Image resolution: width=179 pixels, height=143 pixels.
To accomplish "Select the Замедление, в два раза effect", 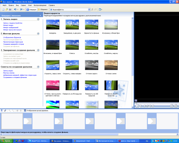I will click(x=72, y=24).
